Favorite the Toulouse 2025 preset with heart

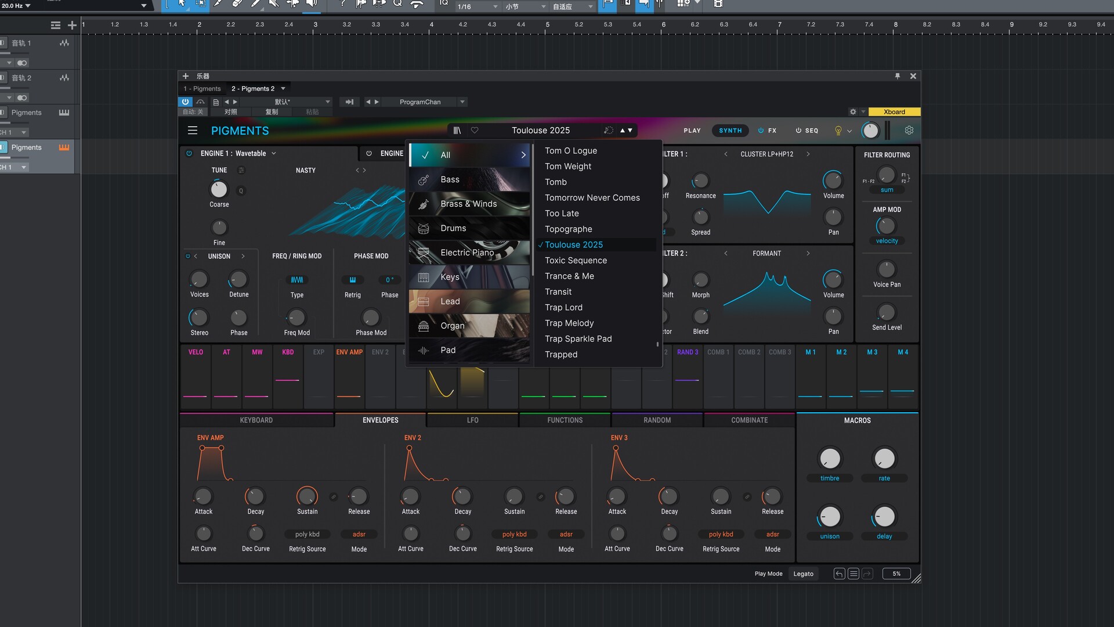click(x=475, y=131)
